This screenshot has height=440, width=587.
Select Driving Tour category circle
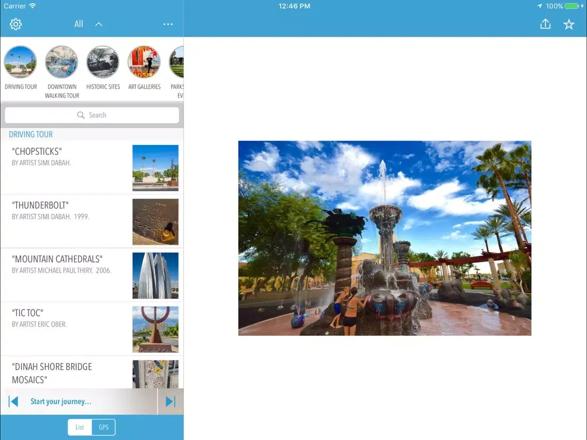pos(21,62)
